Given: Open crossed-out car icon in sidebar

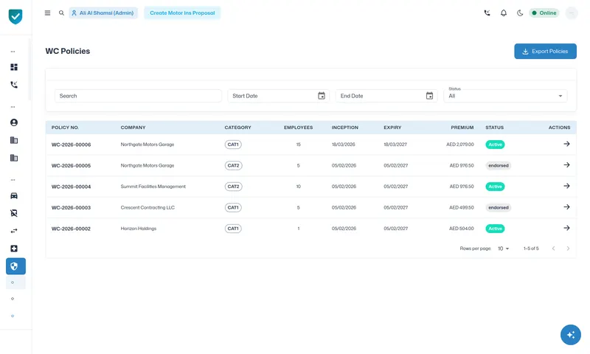Looking at the screenshot, I should (x=14, y=213).
